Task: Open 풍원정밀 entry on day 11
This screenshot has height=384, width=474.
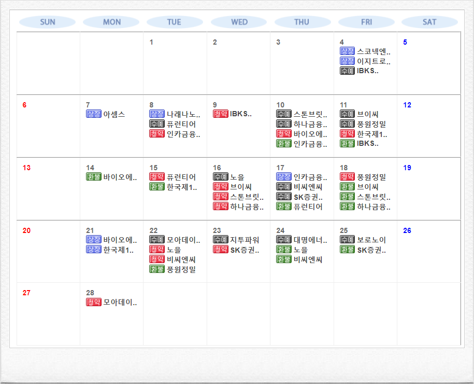Action: [x=371, y=124]
